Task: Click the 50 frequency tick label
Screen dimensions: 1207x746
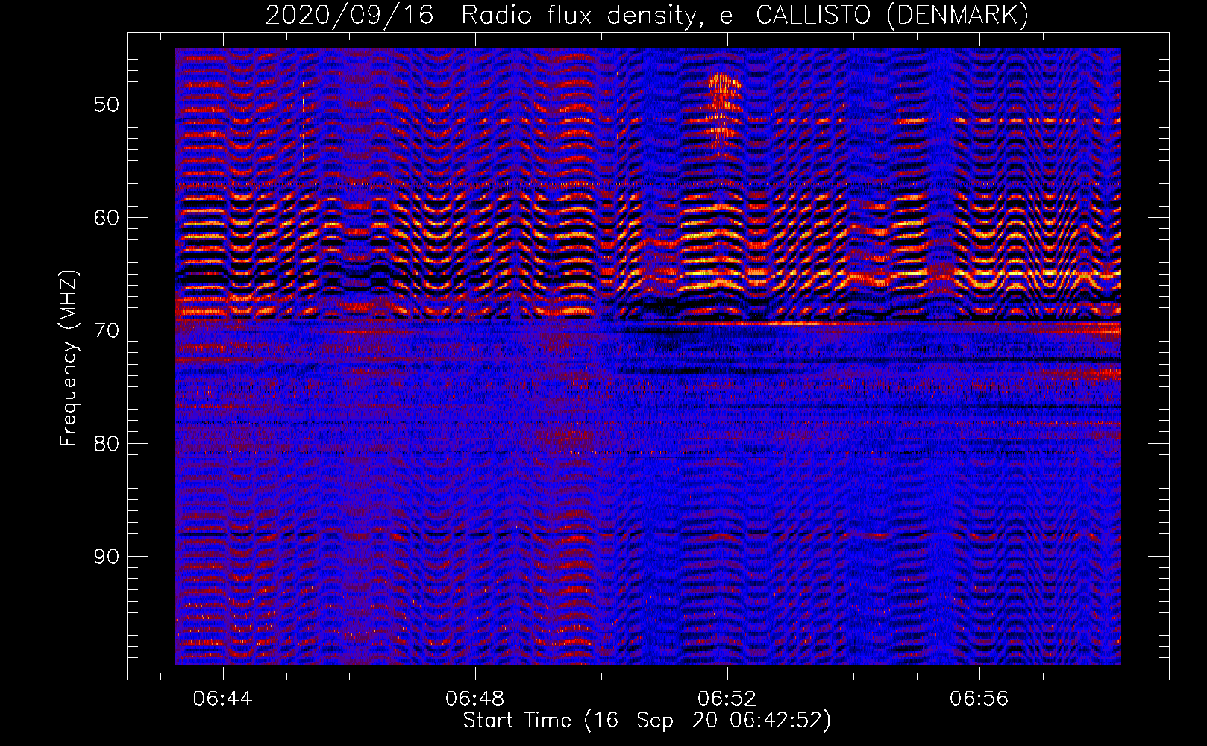Action: point(107,104)
